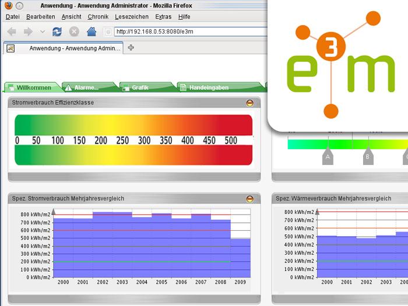Click the Firefox forward arrow button

[x=28, y=31]
